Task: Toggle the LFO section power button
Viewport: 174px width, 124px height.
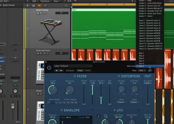Action: point(115,110)
